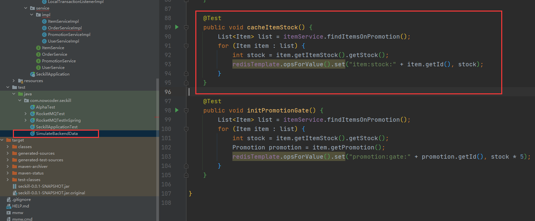Expand the maven-archiver folder

point(8,167)
